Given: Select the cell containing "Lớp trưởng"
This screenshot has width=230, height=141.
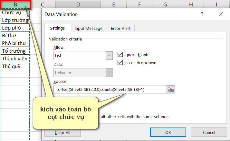Looking at the screenshot, I should tap(15, 20).
